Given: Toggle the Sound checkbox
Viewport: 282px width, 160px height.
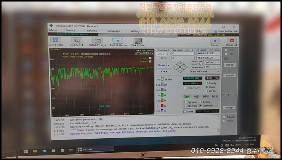Looking at the screenshot, I should [x=224, y=117].
